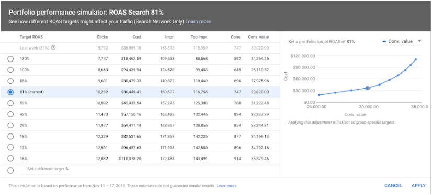Screen dimensions: 433x195
Task: Select the 17% target ROAS radio button
Action: pos(10,148)
